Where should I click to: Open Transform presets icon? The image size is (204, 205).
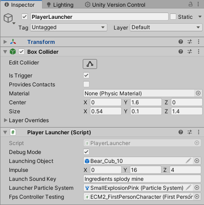point(190,42)
